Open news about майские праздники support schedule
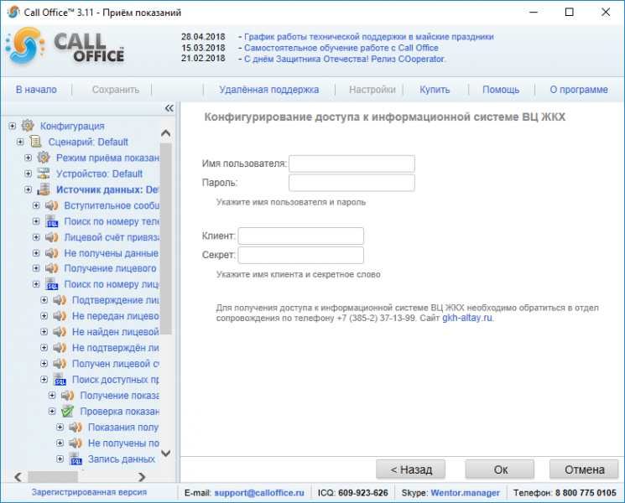This screenshot has width=625, height=503. [368, 37]
